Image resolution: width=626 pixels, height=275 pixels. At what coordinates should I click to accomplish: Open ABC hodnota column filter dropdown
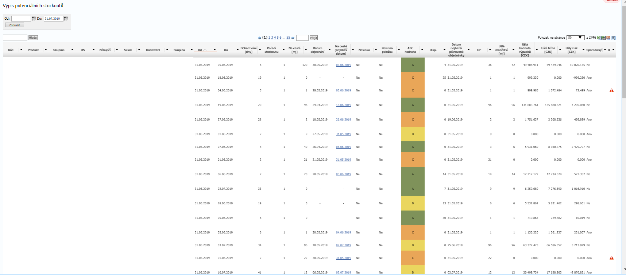[422, 50]
